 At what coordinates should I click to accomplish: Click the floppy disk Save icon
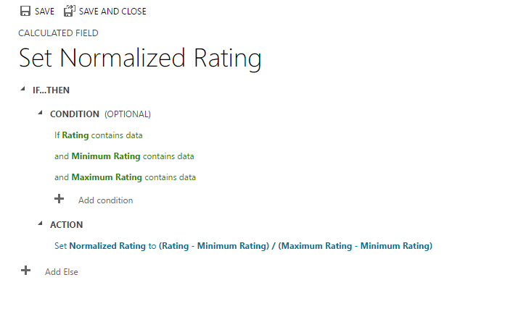[25, 12]
